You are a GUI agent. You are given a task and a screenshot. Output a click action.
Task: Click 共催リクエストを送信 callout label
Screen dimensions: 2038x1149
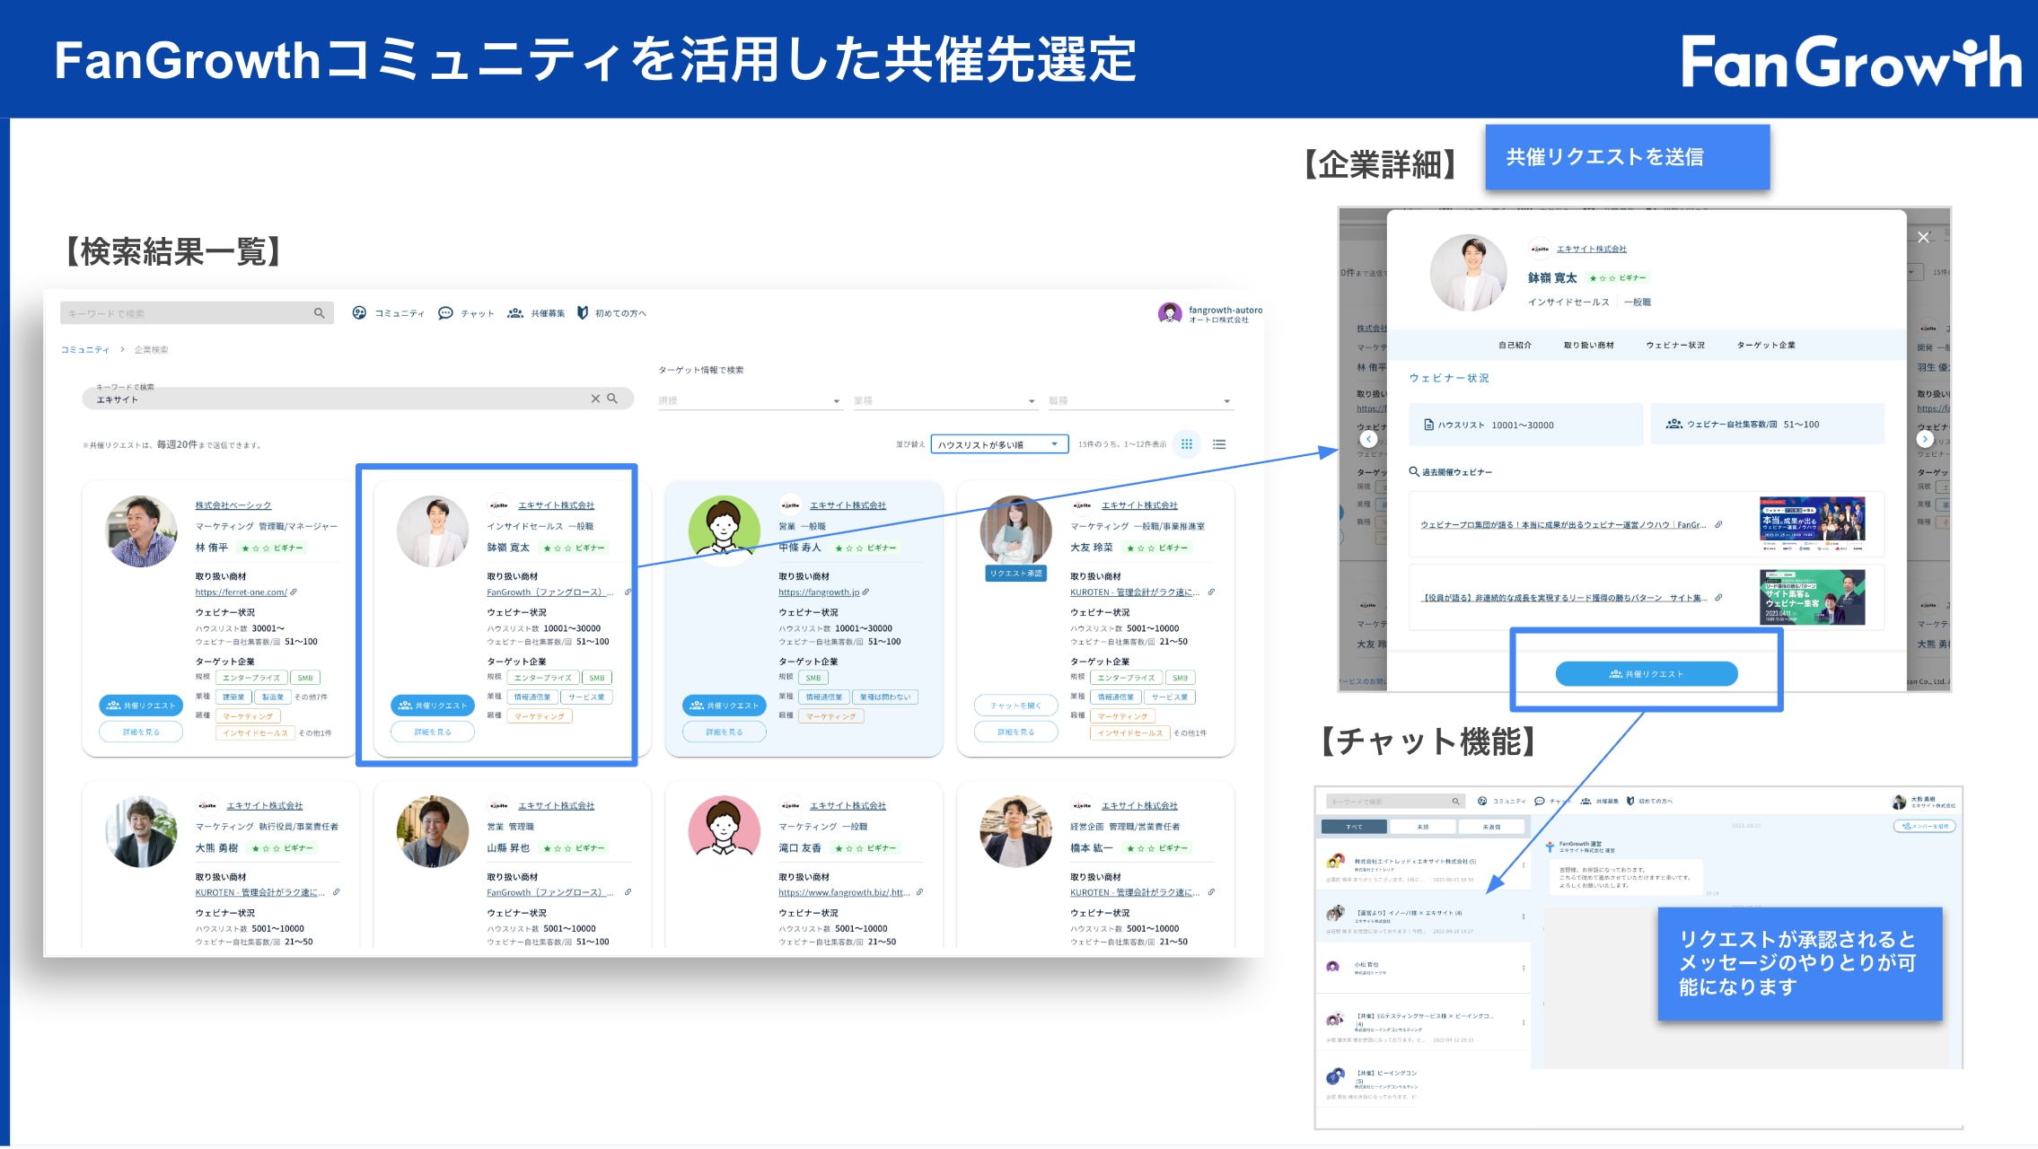tap(1628, 157)
